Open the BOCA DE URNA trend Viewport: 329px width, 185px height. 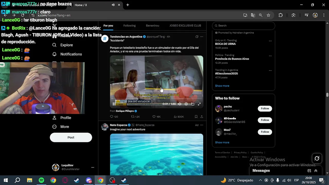(225, 44)
